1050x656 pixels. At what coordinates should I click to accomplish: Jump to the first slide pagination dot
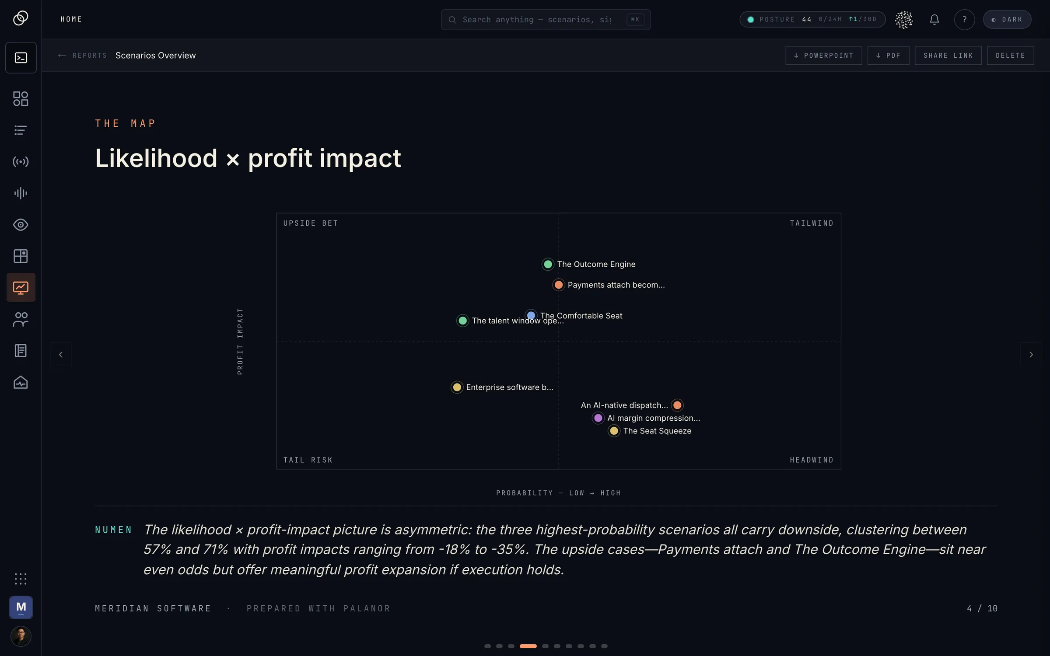[x=487, y=646]
